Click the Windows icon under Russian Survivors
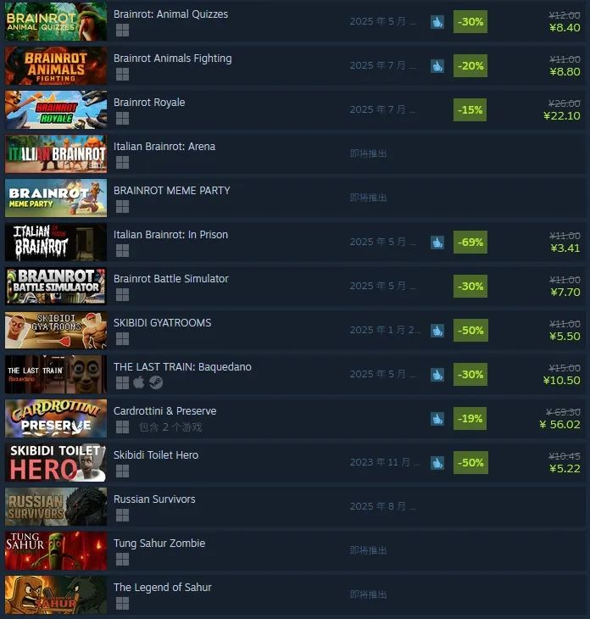Image resolution: width=590 pixels, height=619 pixels. coord(122,515)
